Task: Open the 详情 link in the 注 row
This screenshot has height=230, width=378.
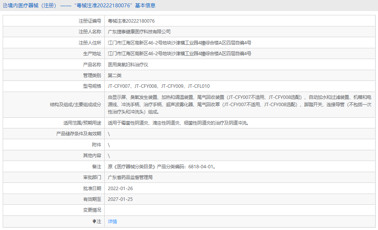Action: 112,222
